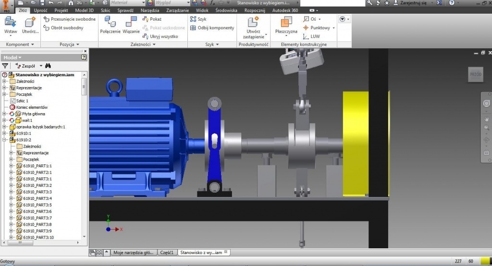Screen dimensions: 492x266
Task: Open the Model 3D ribbon tab
Action: pyautogui.click(x=84, y=10)
